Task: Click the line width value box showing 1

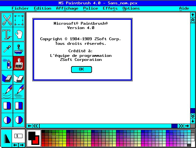Action: 18,136
